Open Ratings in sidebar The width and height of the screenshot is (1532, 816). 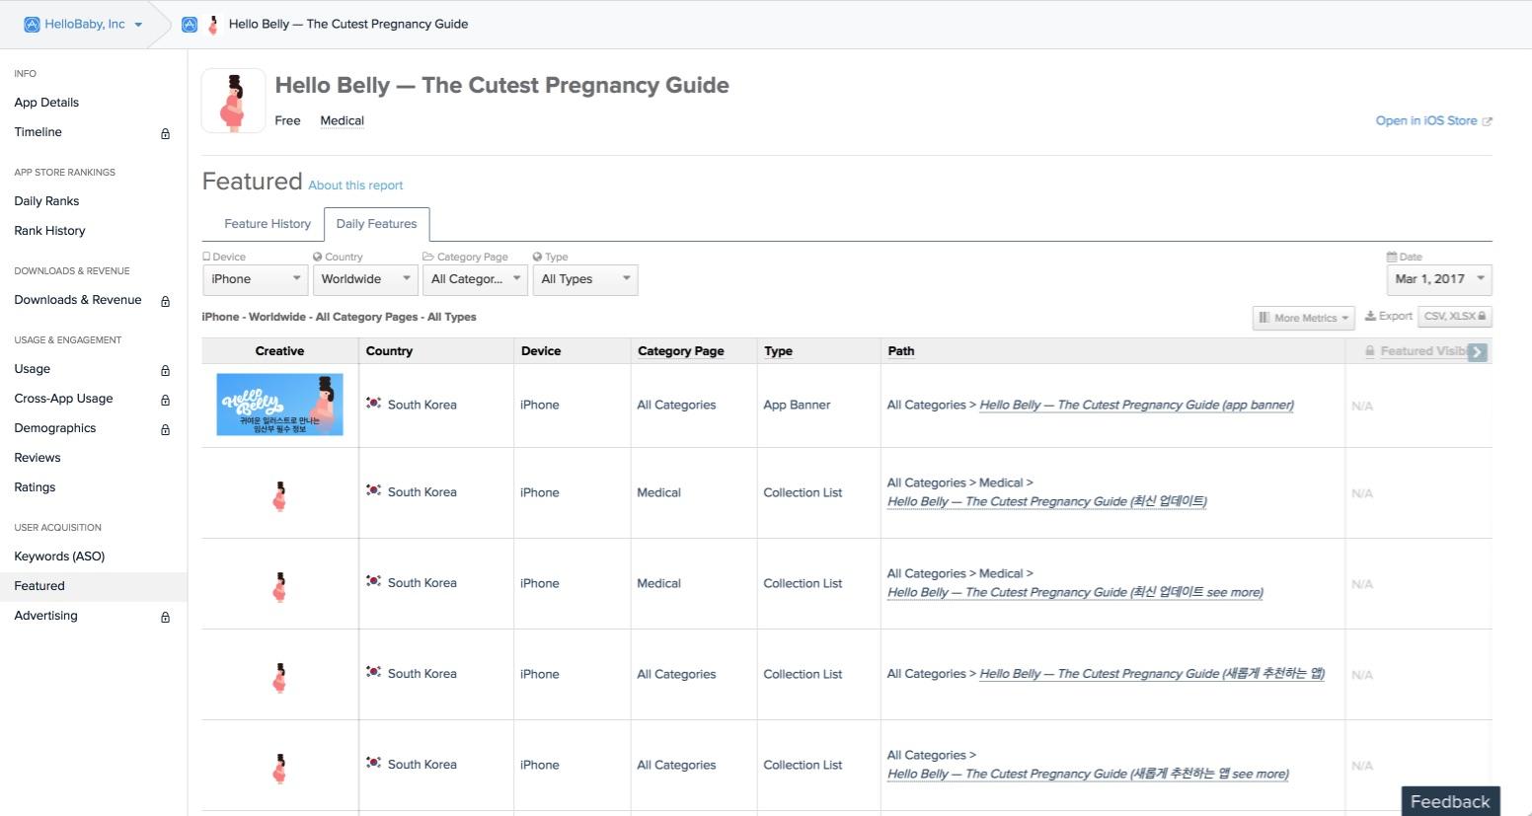pyautogui.click(x=35, y=487)
